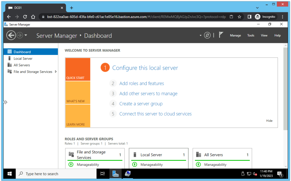The width and height of the screenshot is (291, 181).
Task: Click the dashboard vertical scrollbar
Action: 285,89
